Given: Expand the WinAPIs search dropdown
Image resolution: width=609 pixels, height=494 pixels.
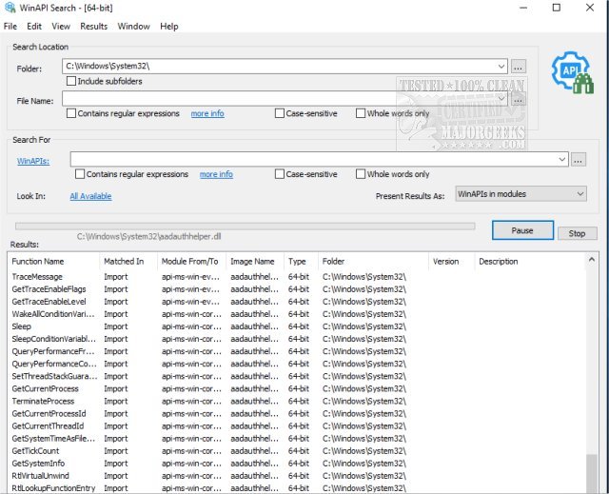Looking at the screenshot, I should coord(562,160).
